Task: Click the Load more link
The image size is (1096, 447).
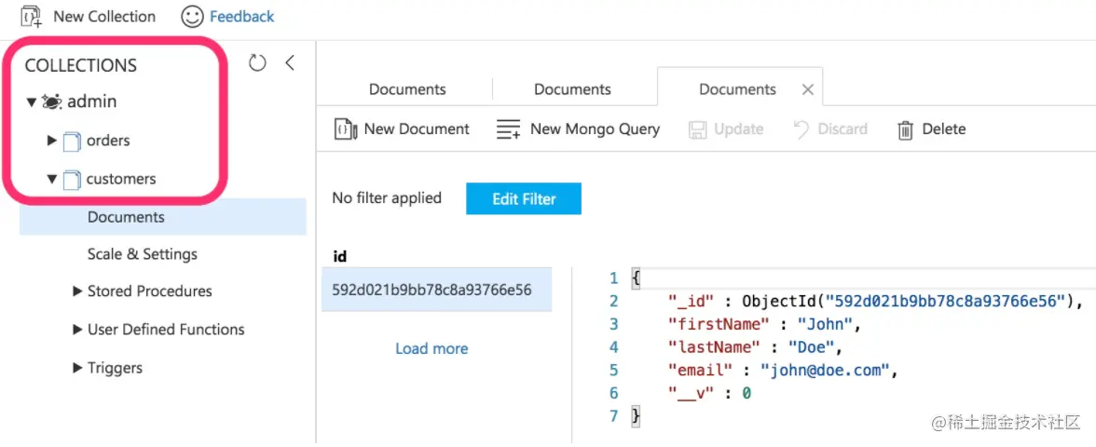Action: [432, 348]
